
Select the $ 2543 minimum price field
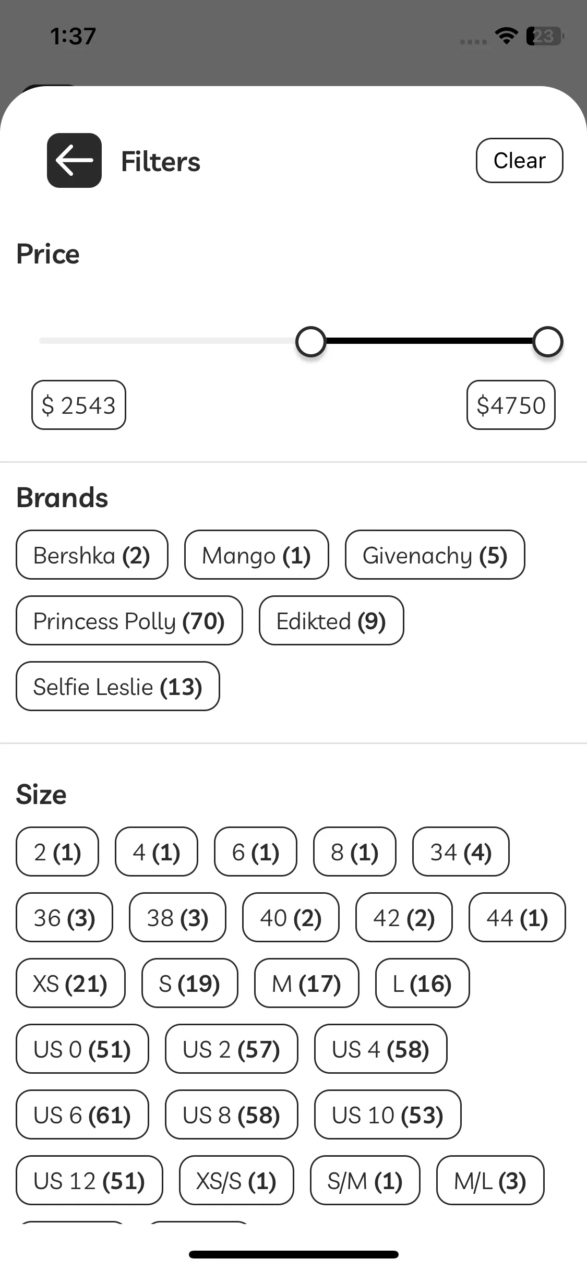click(x=79, y=405)
